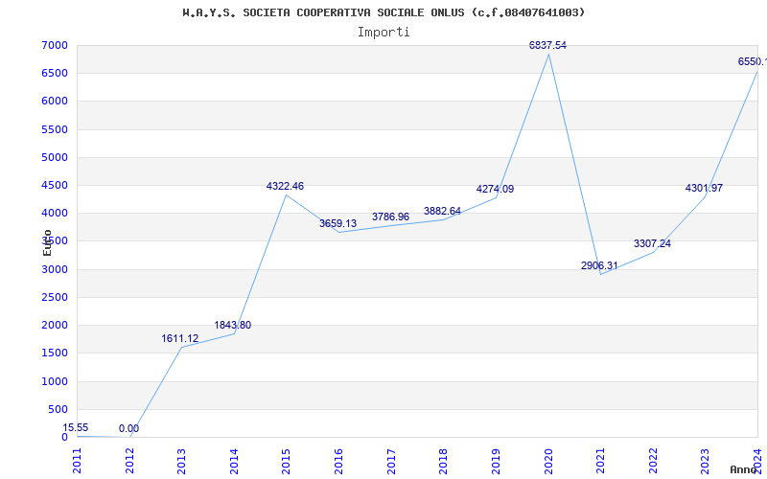Choose the 3307.24 data label
This screenshot has height=479, width=767.
[652, 243]
